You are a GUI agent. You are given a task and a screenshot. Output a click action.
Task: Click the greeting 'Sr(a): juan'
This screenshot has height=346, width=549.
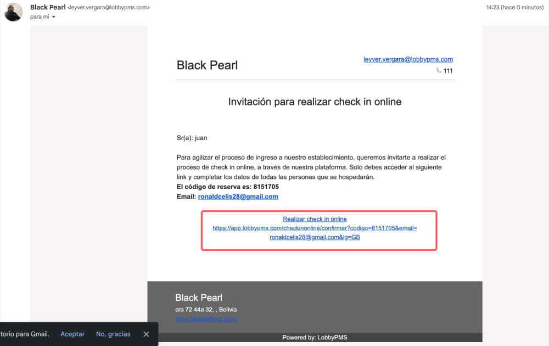pos(192,138)
